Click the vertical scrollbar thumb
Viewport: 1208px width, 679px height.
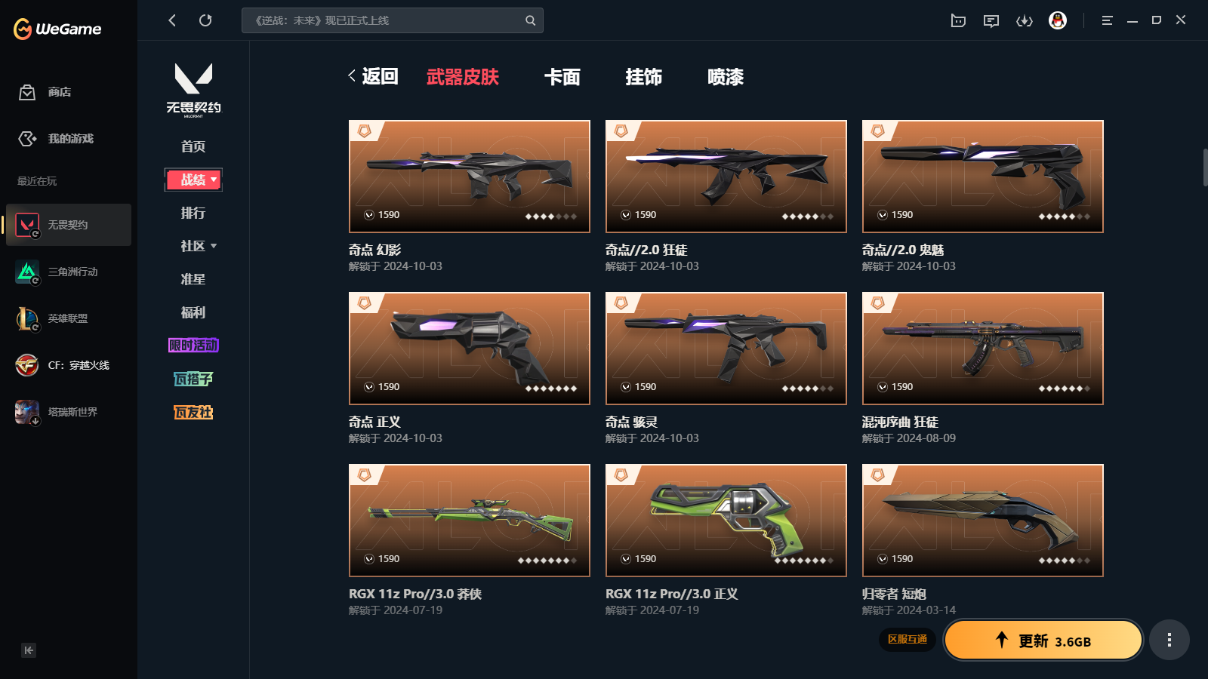1205,167
